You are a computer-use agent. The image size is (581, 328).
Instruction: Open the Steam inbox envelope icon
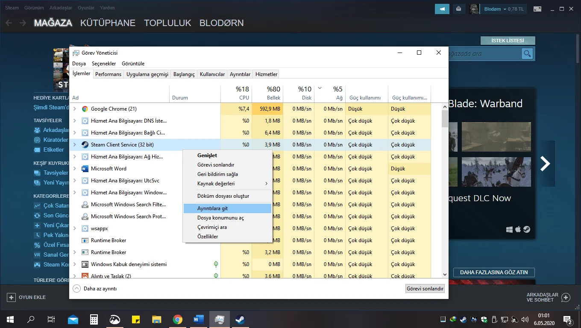(x=459, y=9)
